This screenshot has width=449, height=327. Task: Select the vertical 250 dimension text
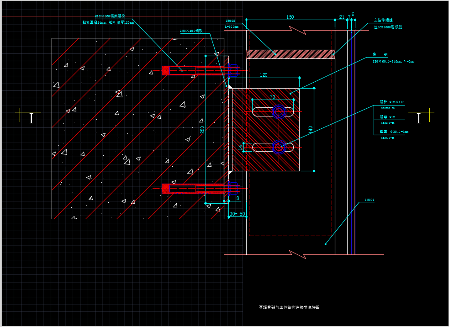pyautogui.click(x=203, y=130)
